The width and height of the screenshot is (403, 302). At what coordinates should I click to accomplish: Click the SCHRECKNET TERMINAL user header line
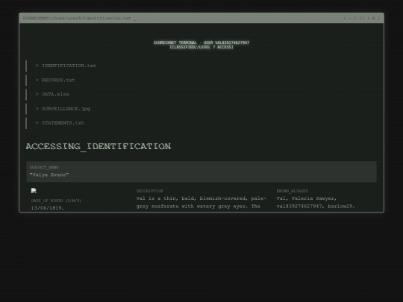(201, 43)
